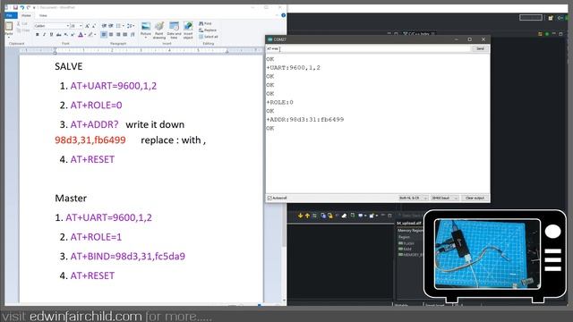Insert a Picture from ribbon
573x322 pixels.
146,30
